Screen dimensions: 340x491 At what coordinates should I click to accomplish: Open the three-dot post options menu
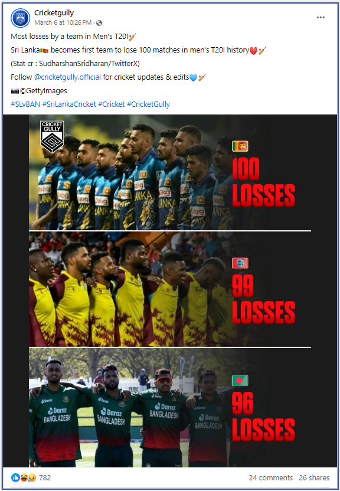click(x=321, y=17)
